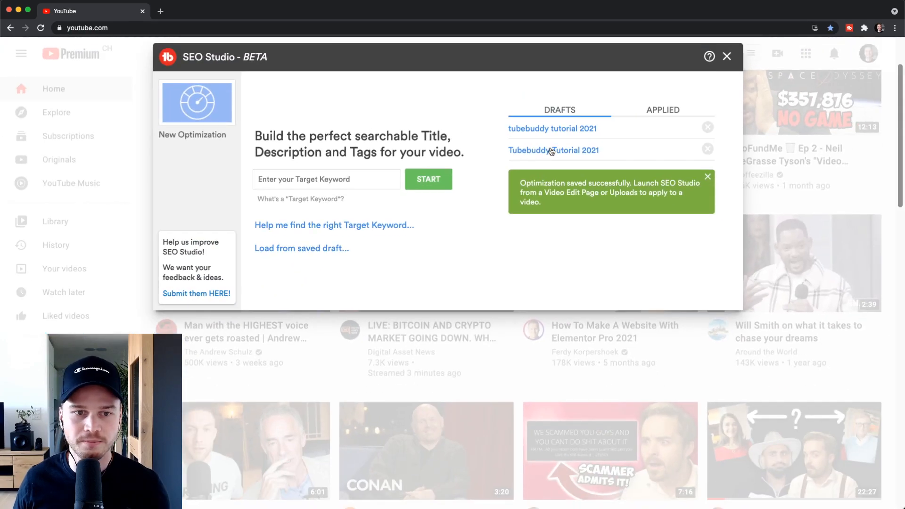Open Chrome profile avatar
This screenshot has width=905, height=509.
(880, 28)
